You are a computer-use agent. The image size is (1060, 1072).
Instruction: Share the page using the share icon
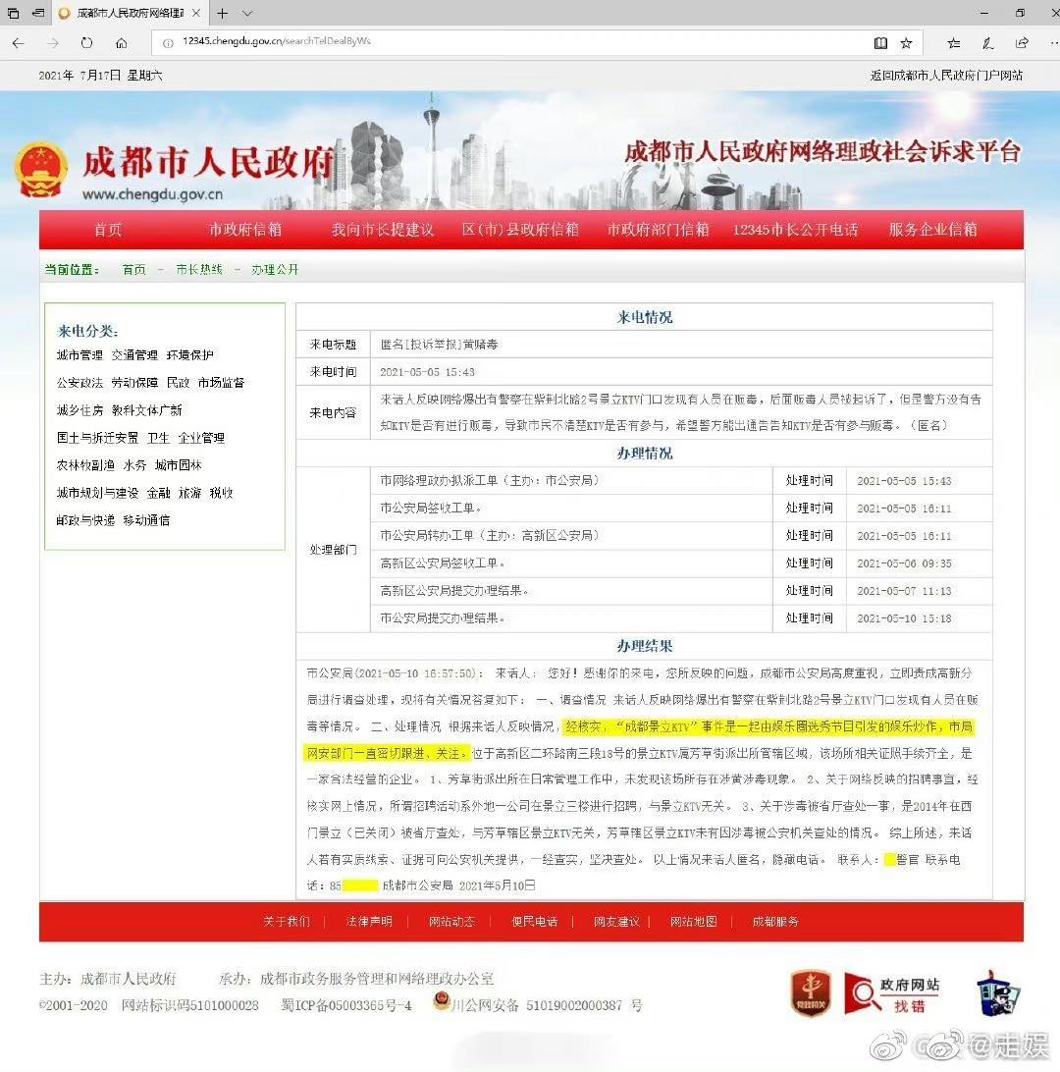tap(1022, 43)
